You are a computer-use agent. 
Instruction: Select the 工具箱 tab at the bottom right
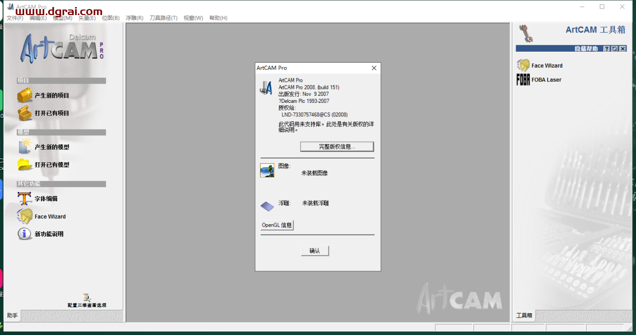coord(524,315)
